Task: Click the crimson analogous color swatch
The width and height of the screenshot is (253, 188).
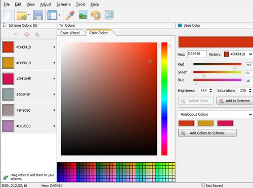Action: pyautogui.click(x=225, y=123)
